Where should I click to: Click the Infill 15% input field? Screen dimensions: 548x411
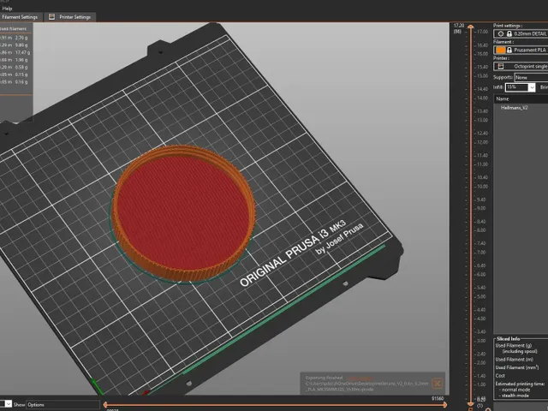516,87
